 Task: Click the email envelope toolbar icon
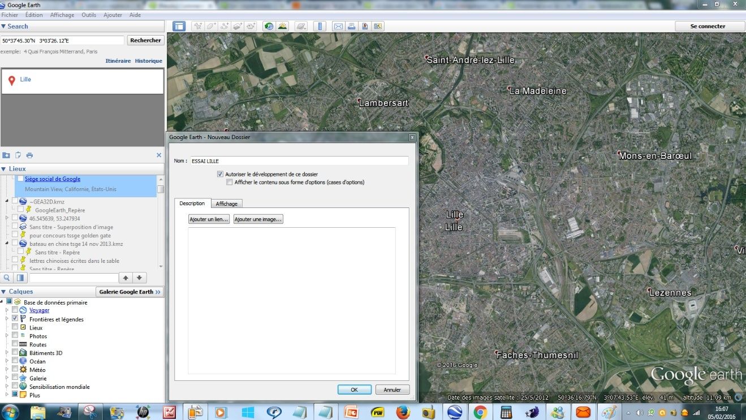coord(338,26)
